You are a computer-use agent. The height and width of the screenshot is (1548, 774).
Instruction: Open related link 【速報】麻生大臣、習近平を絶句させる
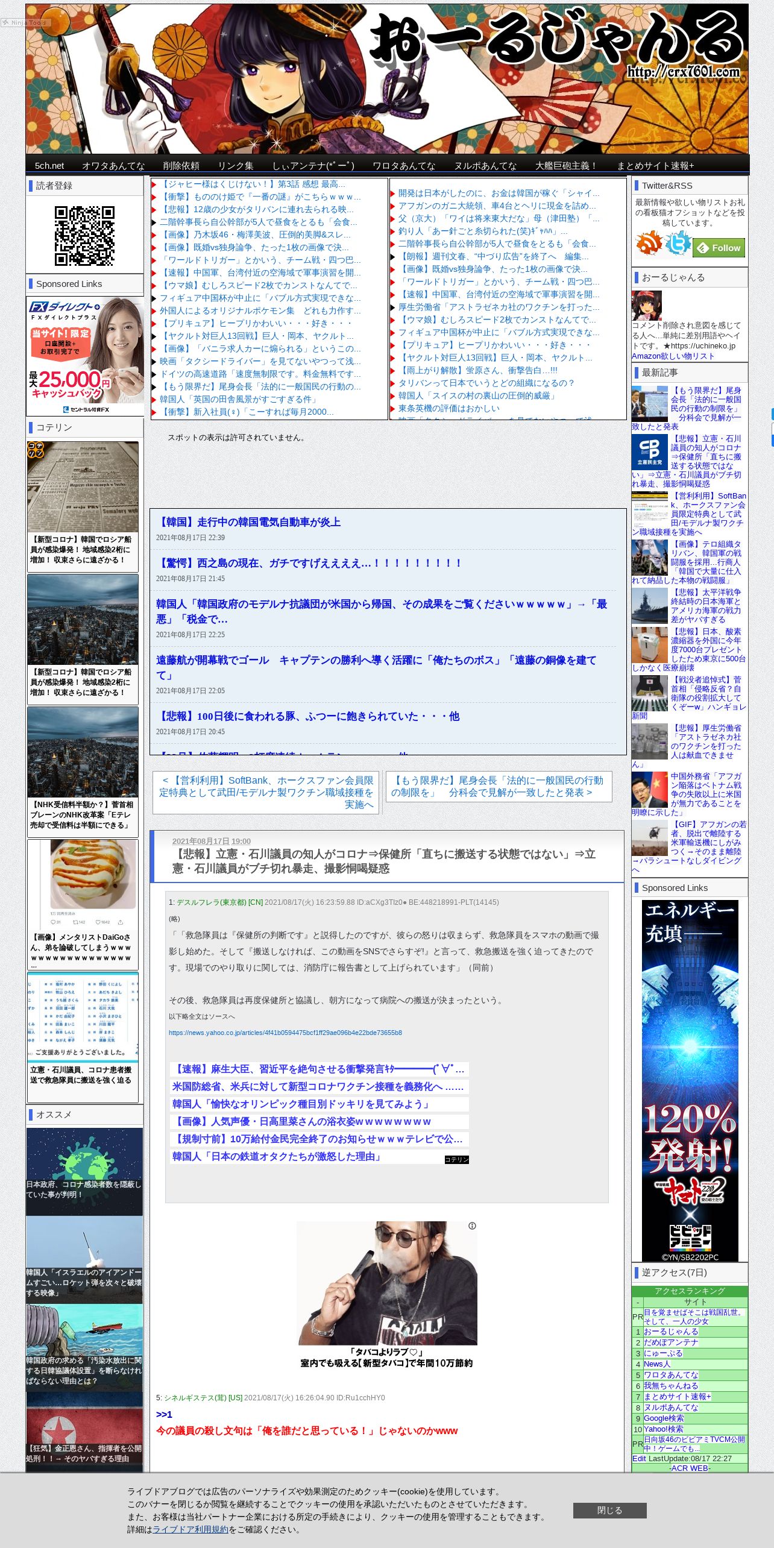[x=318, y=1069]
